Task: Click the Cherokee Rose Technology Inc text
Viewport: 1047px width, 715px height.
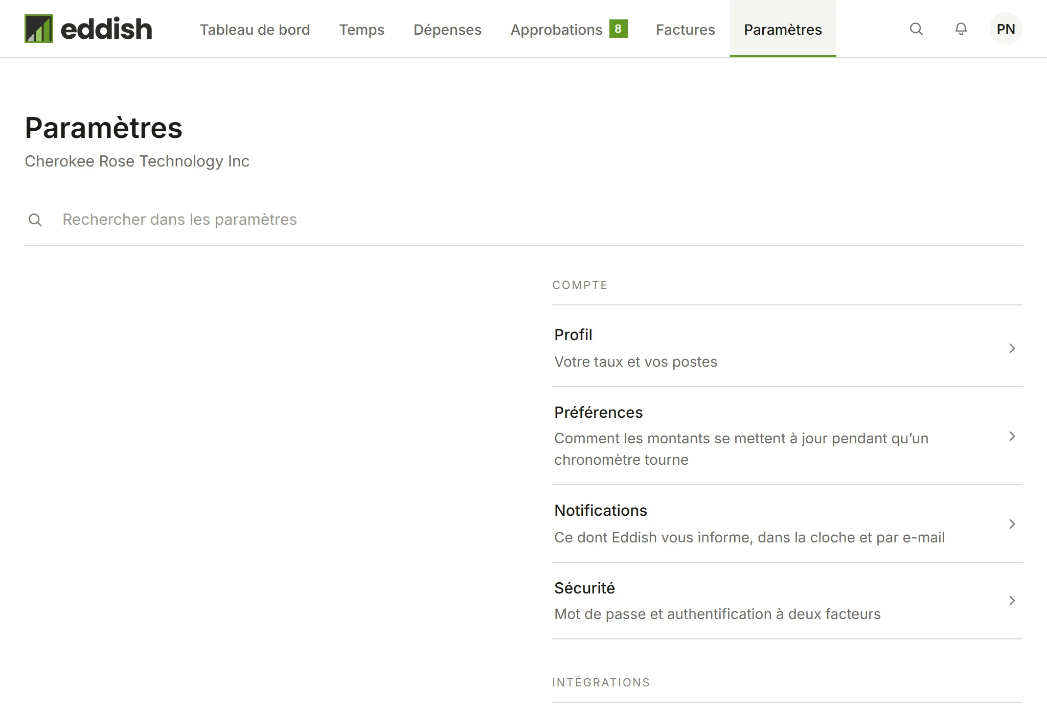Action: (137, 161)
